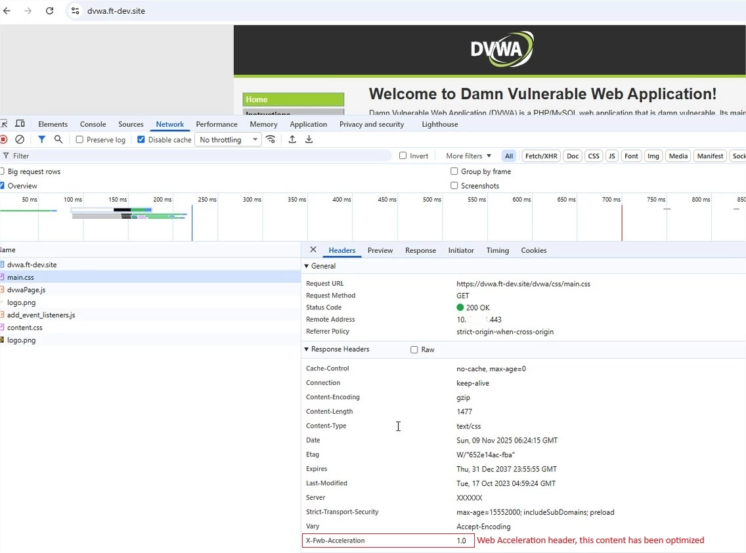Click the inspect element picker icon
The height and width of the screenshot is (553, 746).
[x=4, y=123]
